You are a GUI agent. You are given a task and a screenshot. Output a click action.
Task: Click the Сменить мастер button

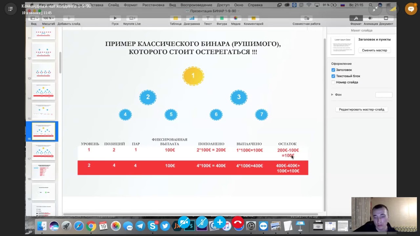(374, 50)
